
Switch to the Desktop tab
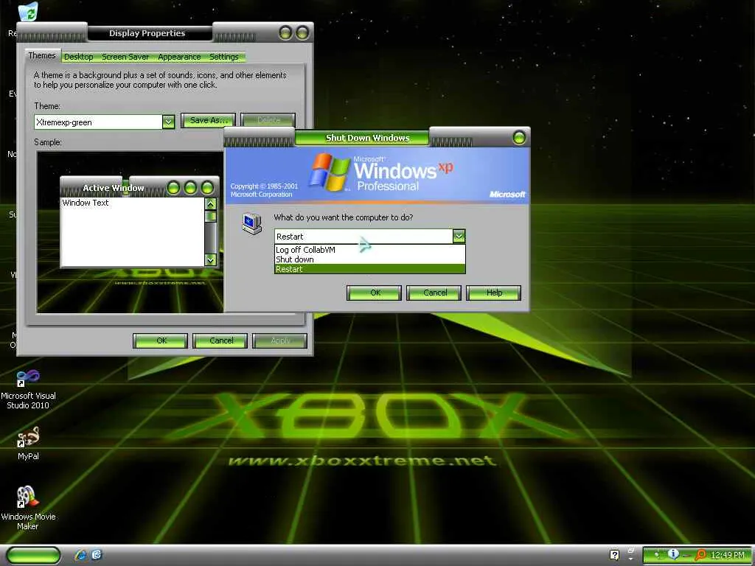tap(78, 57)
